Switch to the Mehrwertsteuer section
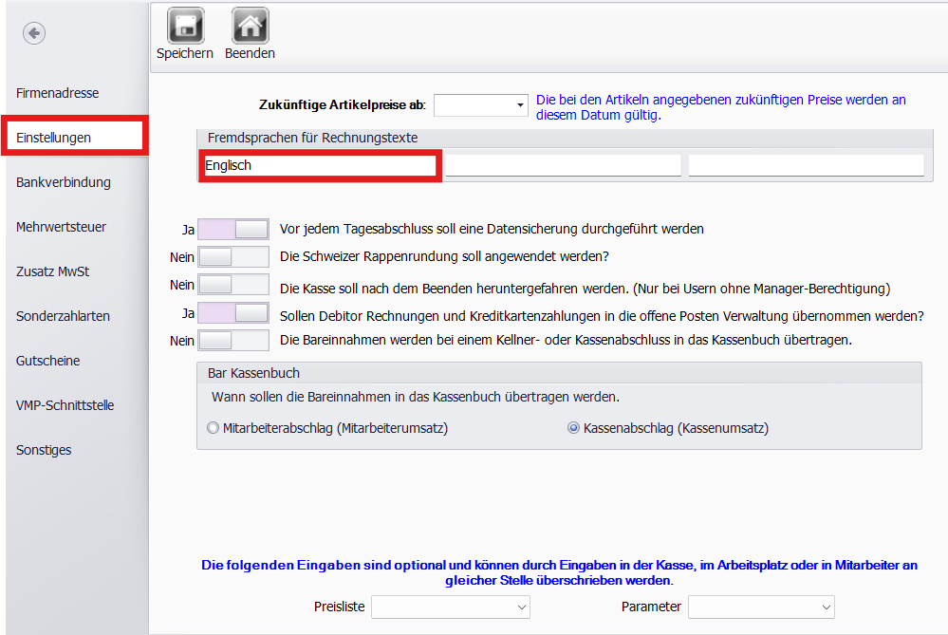Image resolution: width=948 pixels, height=635 pixels. click(60, 226)
